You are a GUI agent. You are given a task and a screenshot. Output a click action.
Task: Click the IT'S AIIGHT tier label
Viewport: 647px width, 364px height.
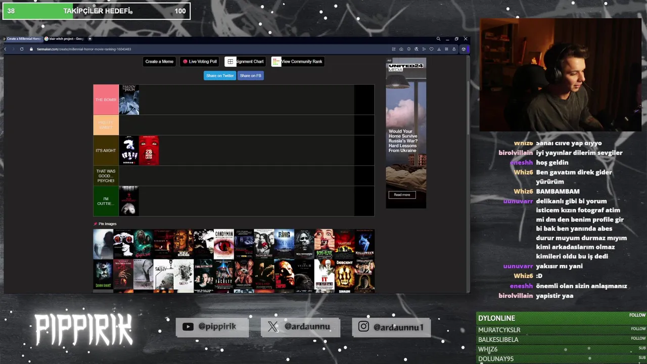coord(106,150)
